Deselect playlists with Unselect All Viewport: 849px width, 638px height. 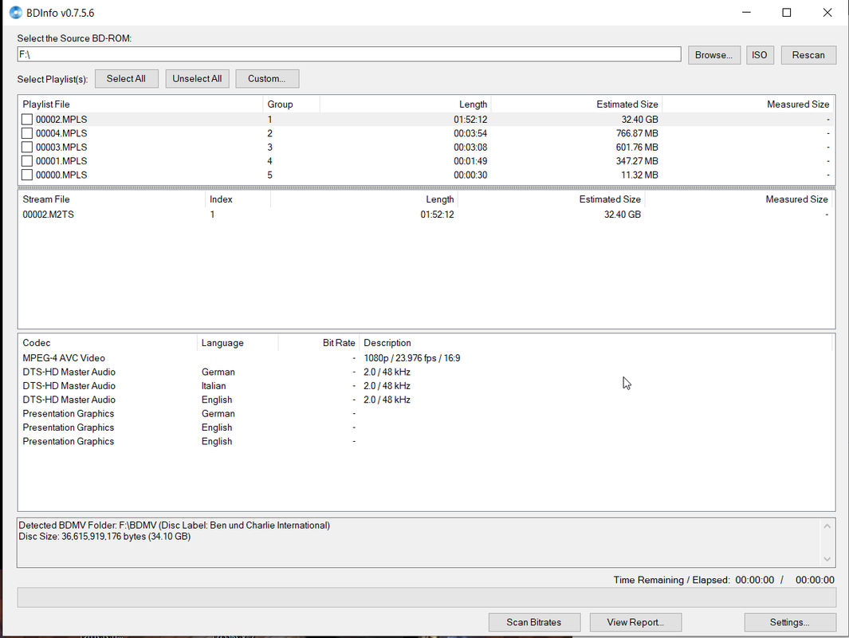tap(197, 78)
